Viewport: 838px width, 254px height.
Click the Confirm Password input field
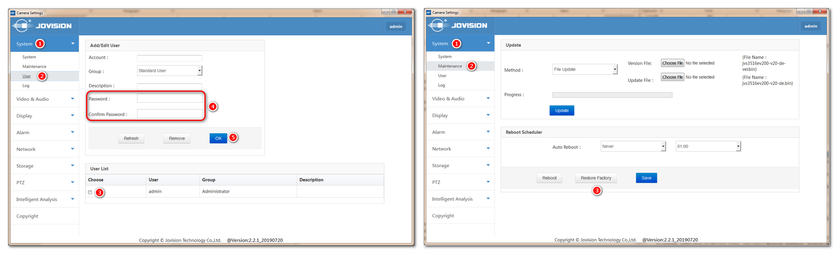pos(169,114)
